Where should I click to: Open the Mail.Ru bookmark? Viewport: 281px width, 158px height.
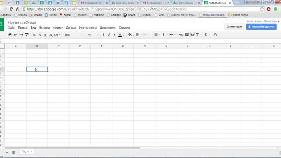[21, 15]
